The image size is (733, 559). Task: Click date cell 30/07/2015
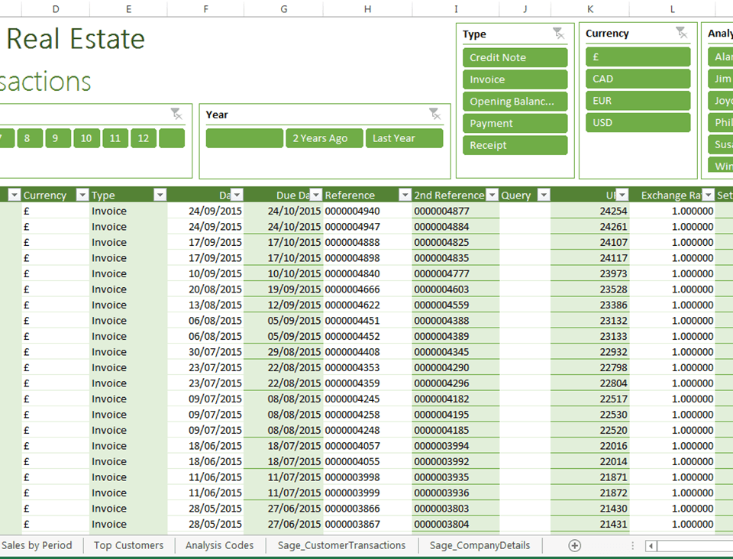(205, 352)
